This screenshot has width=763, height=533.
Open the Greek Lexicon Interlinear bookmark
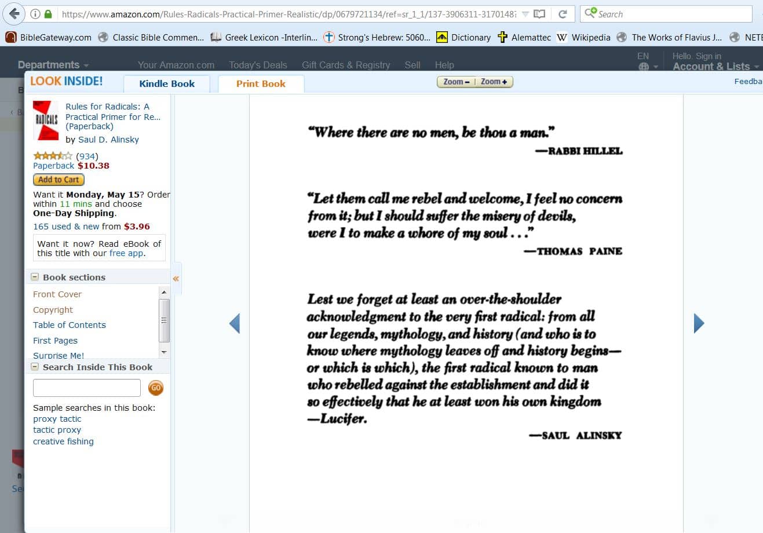point(264,37)
